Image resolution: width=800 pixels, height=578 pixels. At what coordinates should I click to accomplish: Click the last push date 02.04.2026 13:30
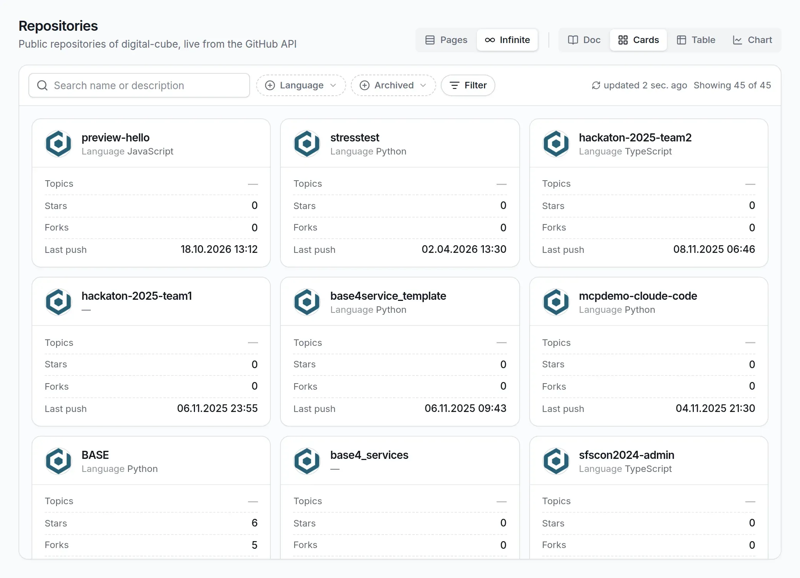pyautogui.click(x=464, y=249)
